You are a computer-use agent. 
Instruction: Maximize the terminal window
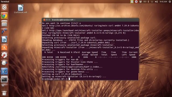[49, 20]
